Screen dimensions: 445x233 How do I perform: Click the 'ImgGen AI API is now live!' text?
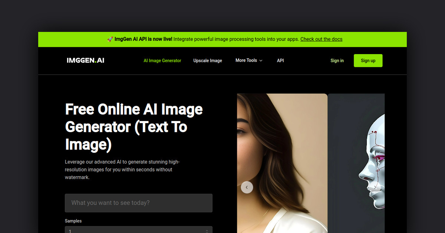(143, 39)
